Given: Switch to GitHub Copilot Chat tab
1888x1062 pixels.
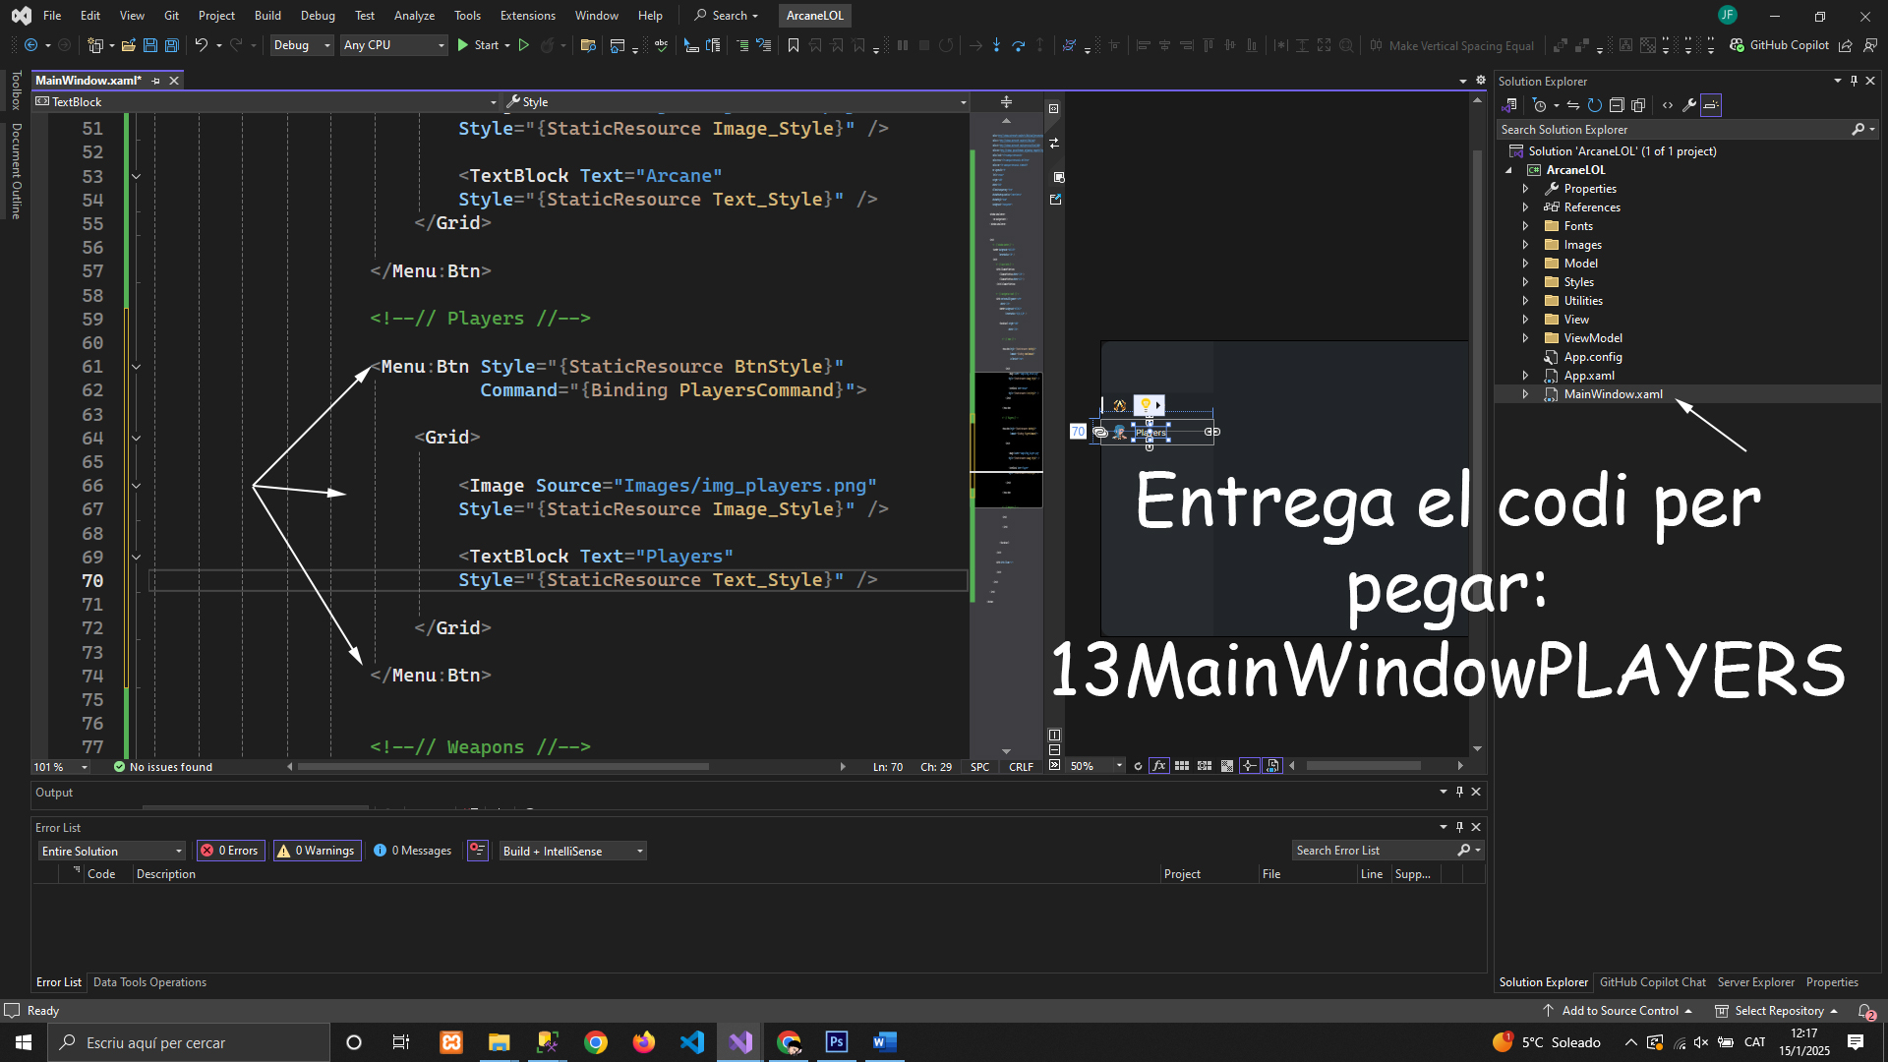Looking at the screenshot, I should click(x=1652, y=982).
